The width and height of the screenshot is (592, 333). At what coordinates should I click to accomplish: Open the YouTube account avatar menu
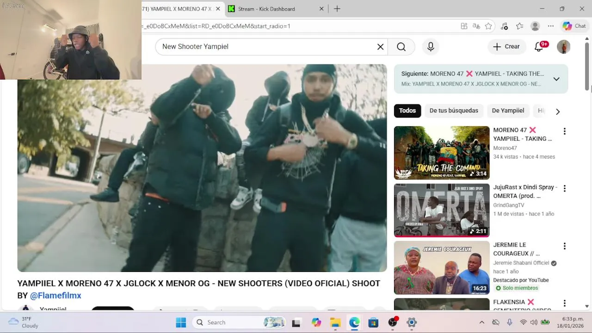563,47
